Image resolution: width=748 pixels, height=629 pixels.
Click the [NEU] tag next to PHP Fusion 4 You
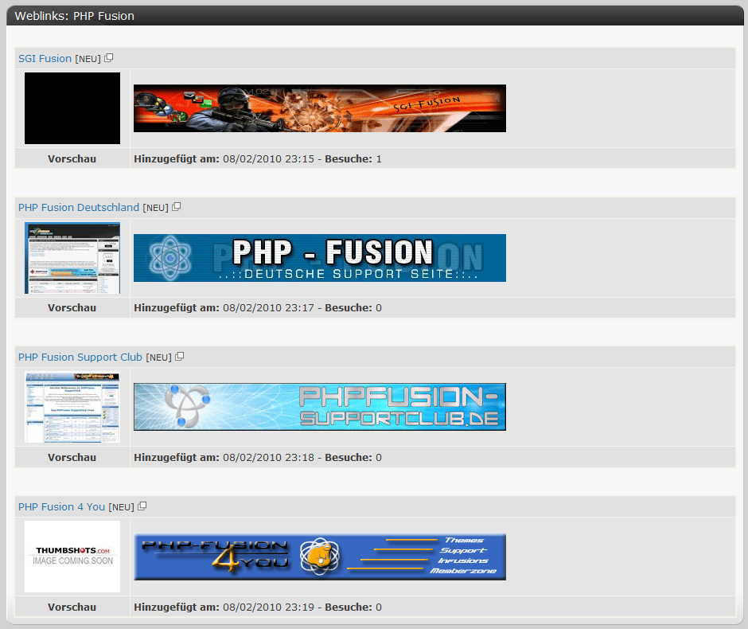coord(122,507)
